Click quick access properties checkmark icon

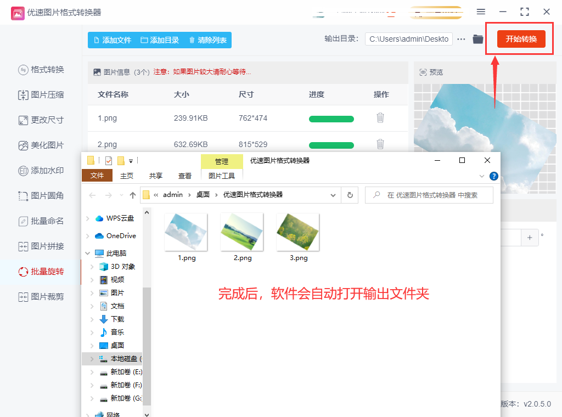tap(109, 161)
